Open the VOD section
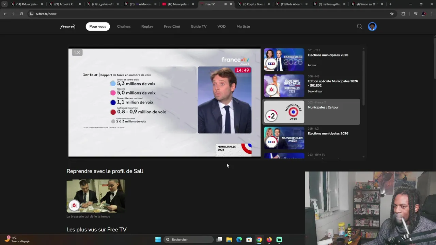The image size is (436, 245). tap(221, 27)
